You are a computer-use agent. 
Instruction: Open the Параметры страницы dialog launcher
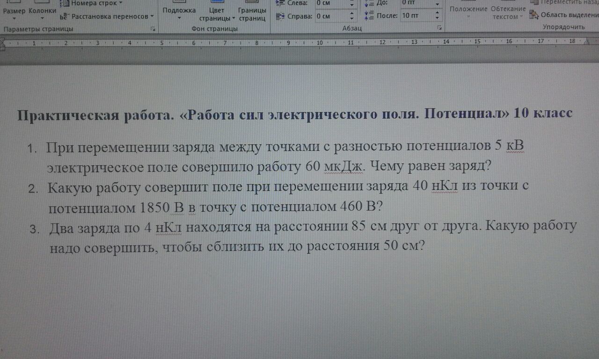[x=153, y=29]
